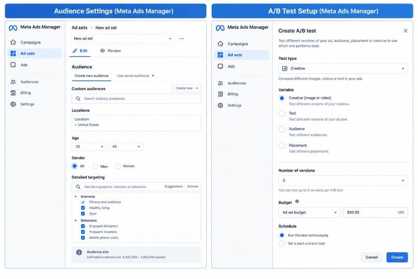Select the Women gender option

point(118,166)
